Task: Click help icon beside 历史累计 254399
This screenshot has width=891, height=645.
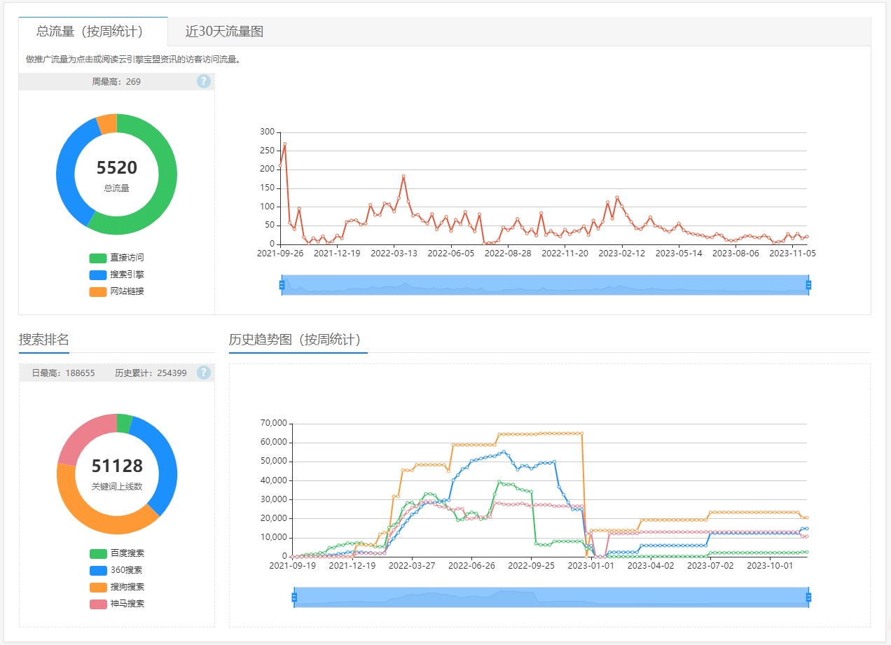Action: [x=204, y=373]
